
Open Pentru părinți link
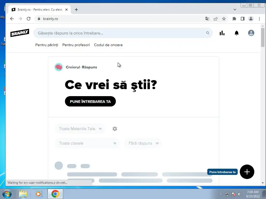pos(47,45)
